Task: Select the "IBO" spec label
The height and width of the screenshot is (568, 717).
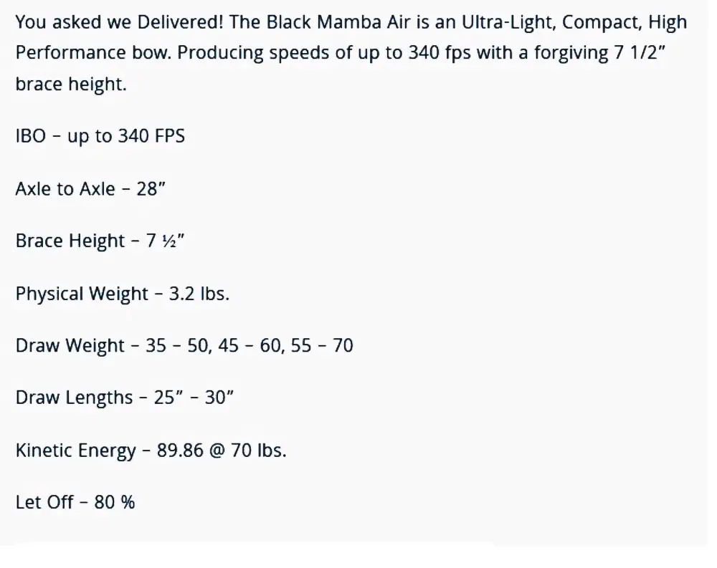Action: click(x=31, y=136)
